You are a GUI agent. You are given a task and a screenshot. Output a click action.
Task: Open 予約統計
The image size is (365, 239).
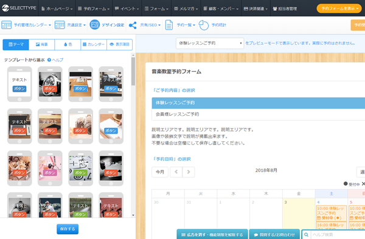218,25
